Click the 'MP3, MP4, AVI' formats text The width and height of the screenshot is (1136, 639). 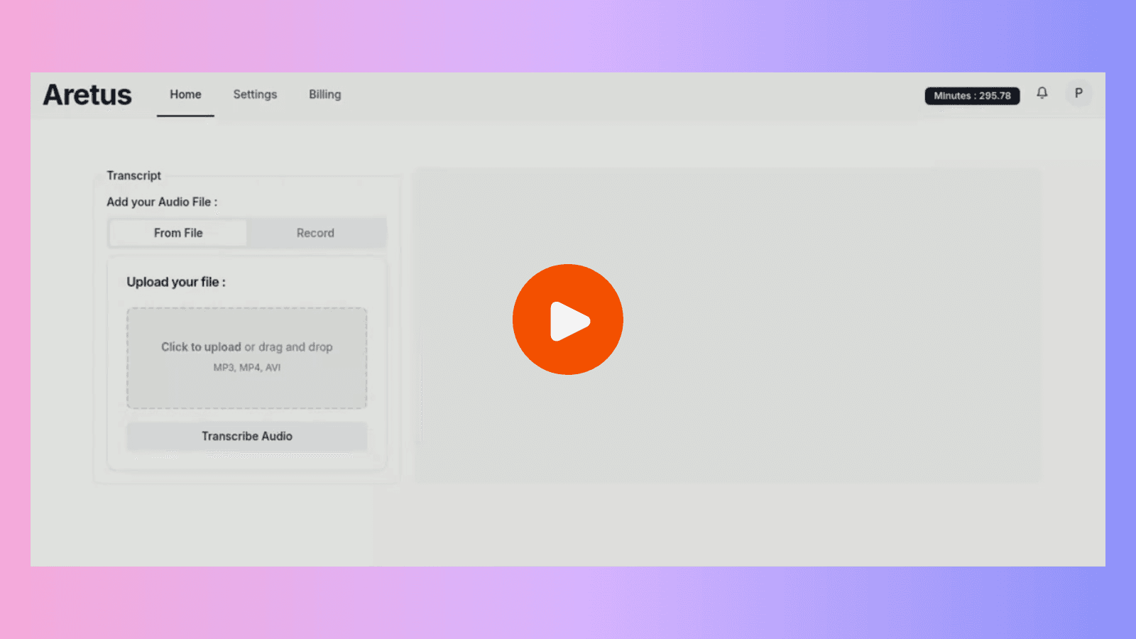[x=247, y=367]
